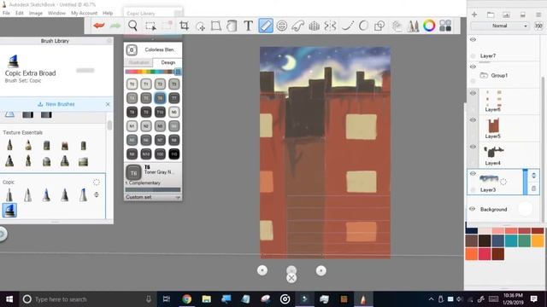Viewport: 547px width, 307px height.
Task: Hide Layer6 with its eye icon
Action: [x=473, y=93]
